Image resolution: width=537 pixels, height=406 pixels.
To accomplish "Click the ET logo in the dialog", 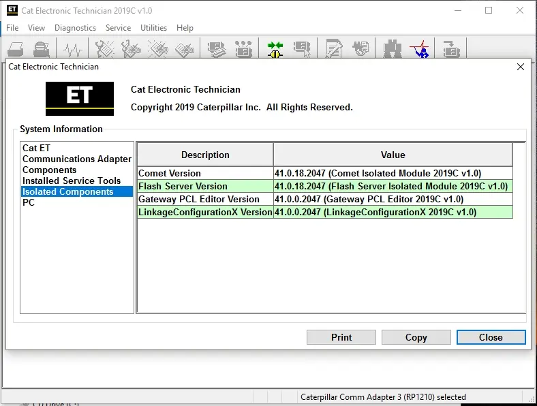I will [80, 98].
